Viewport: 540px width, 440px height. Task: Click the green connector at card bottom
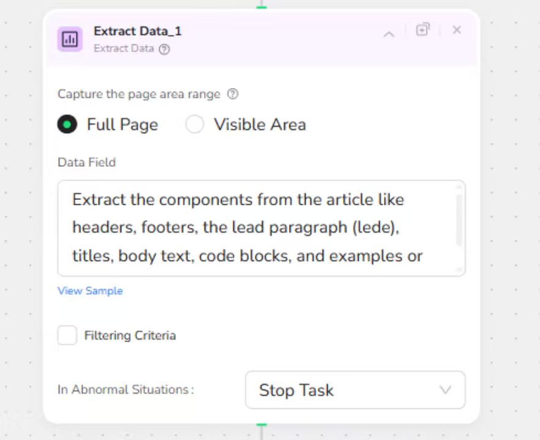tap(261, 425)
